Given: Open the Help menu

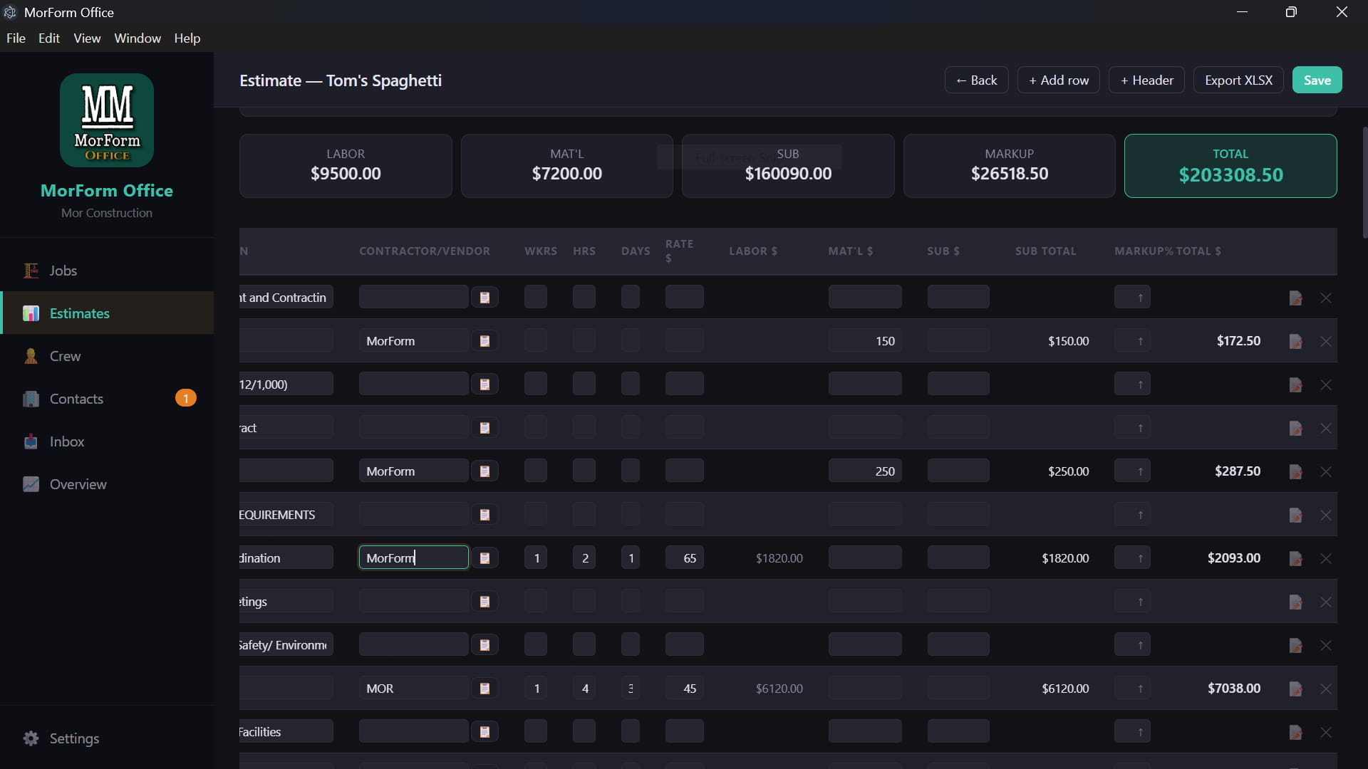Looking at the screenshot, I should click(x=187, y=38).
